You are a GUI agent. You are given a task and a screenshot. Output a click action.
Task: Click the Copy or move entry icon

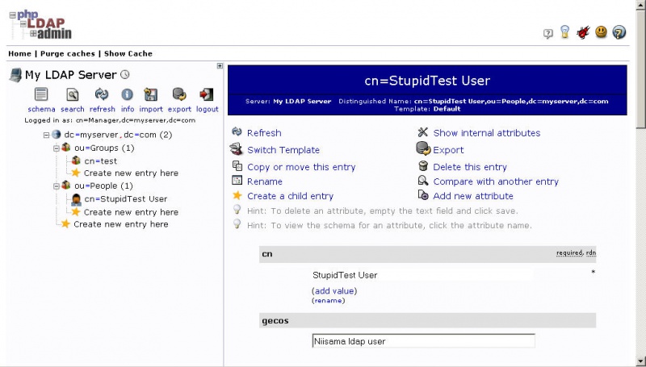point(237,166)
